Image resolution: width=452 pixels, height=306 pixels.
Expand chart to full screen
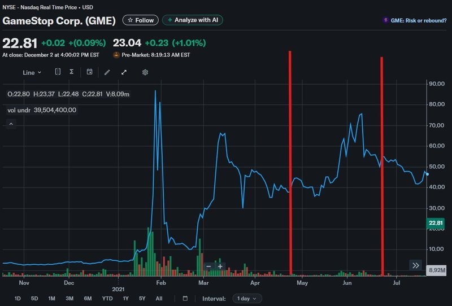pyautogui.click(x=124, y=72)
